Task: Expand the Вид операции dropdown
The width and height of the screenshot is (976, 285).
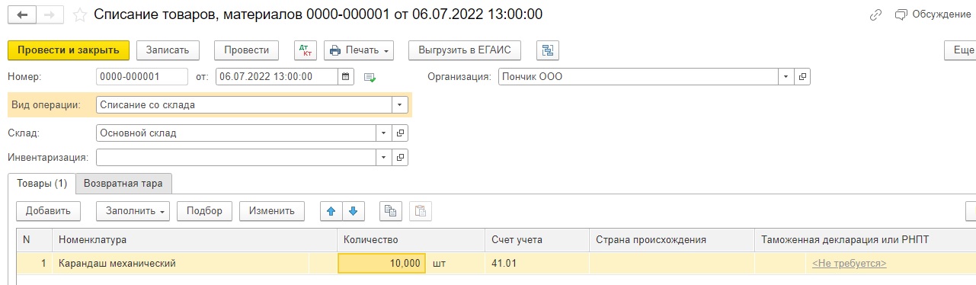Action: click(401, 105)
